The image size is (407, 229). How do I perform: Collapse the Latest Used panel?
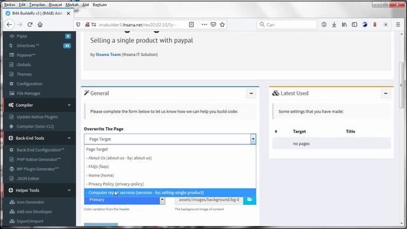point(386,94)
